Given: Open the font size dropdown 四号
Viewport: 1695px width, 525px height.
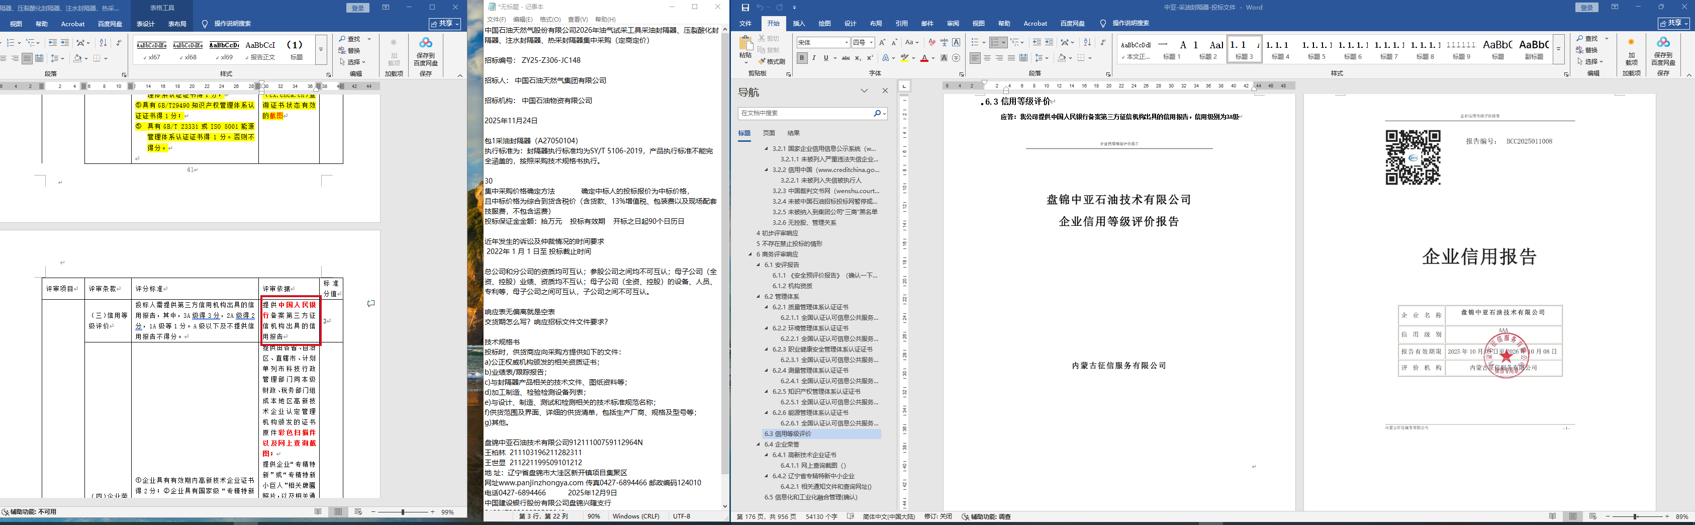Looking at the screenshot, I should point(871,42).
